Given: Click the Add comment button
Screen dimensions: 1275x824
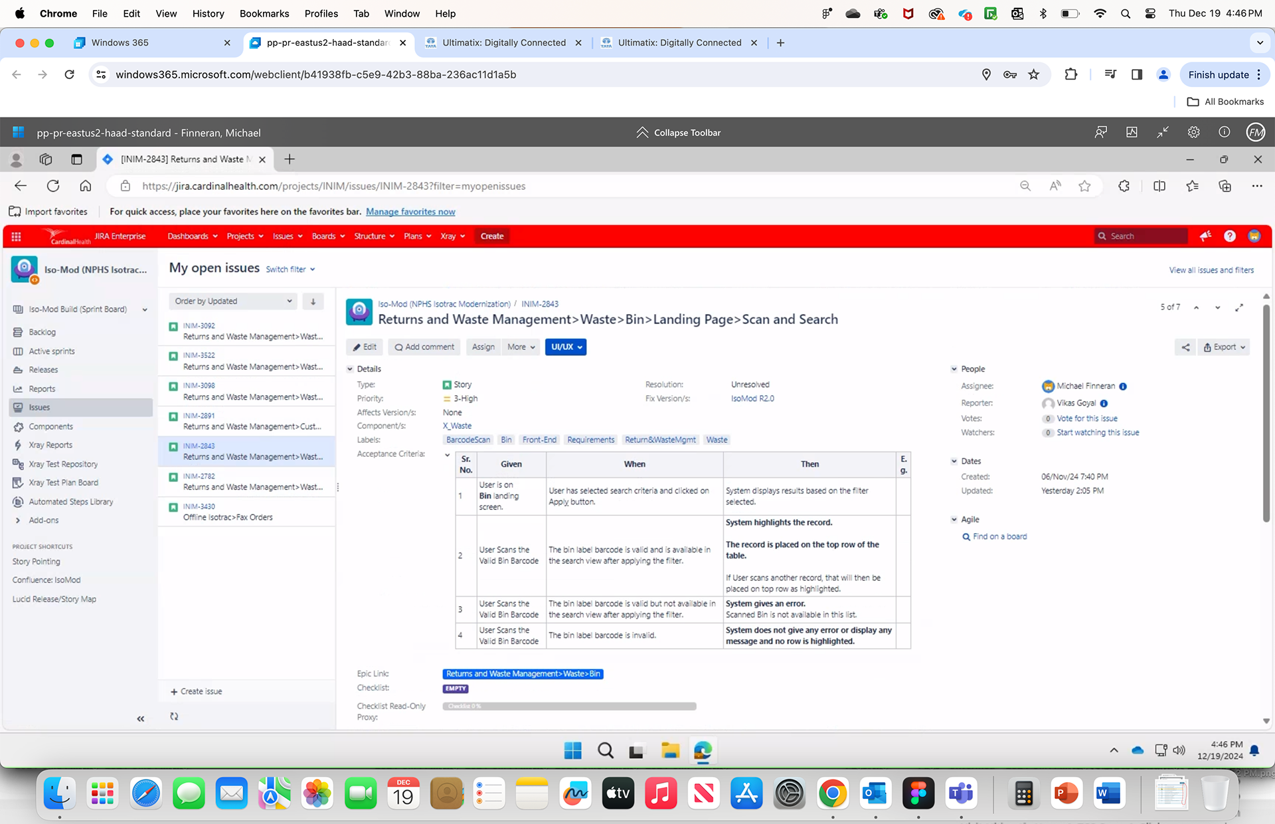Looking at the screenshot, I should (424, 347).
